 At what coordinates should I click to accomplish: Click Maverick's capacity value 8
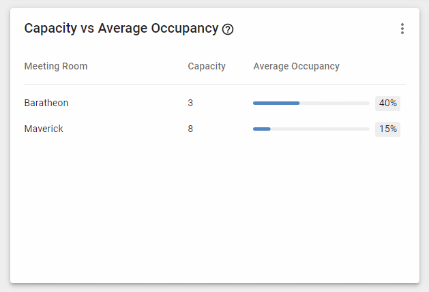[x=190, y=129]
